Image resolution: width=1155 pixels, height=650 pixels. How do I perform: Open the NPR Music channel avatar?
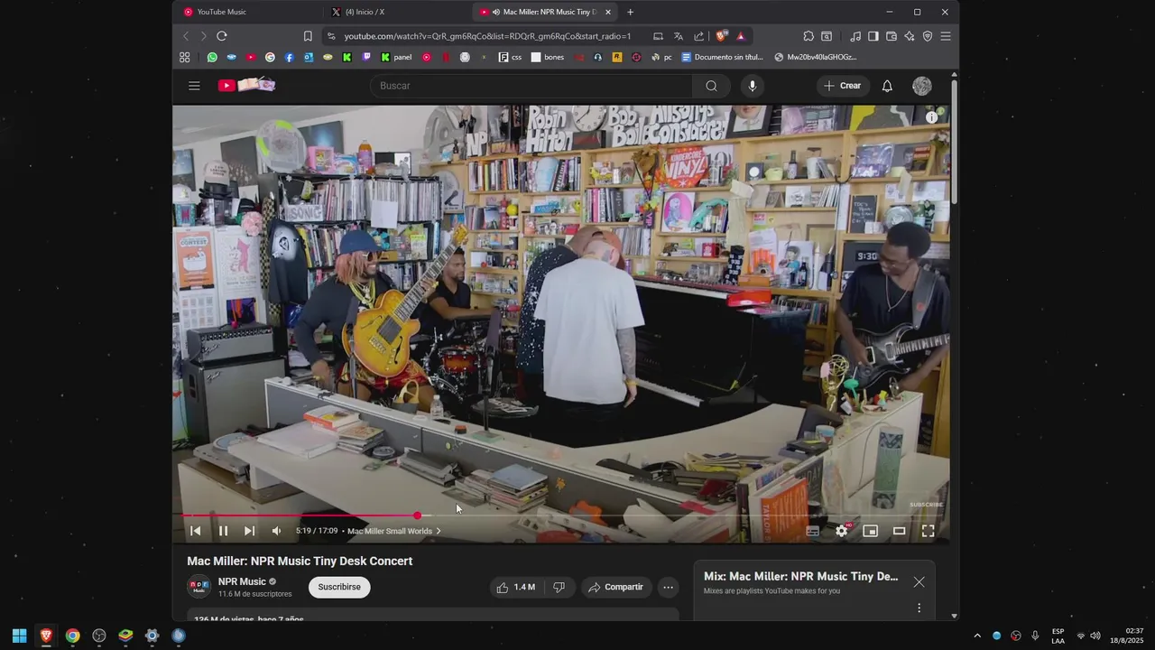click(x=199, y=587)
